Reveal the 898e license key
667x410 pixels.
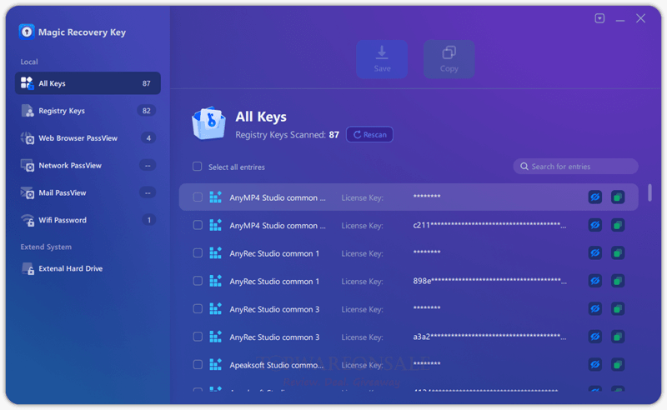[594, 281]
